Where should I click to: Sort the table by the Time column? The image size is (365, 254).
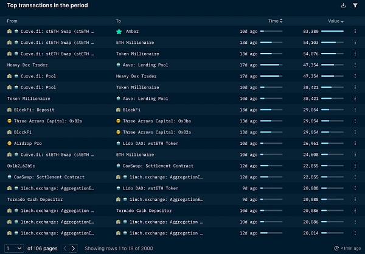[x=275, y=21]
